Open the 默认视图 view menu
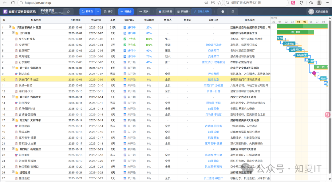The image size is (332, 182). 165,12
